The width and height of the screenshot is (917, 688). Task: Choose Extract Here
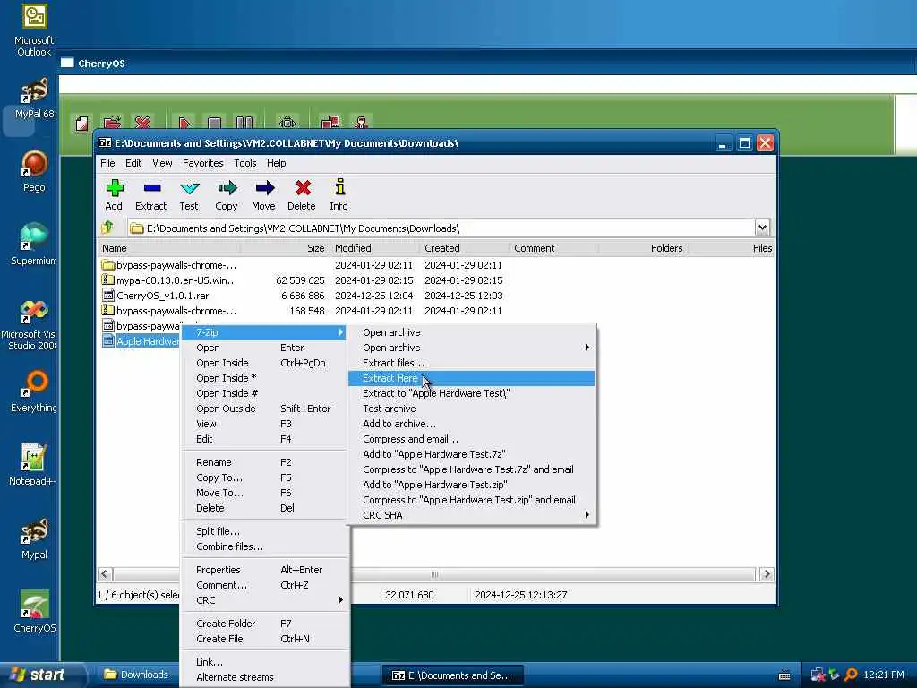(471, 379)
